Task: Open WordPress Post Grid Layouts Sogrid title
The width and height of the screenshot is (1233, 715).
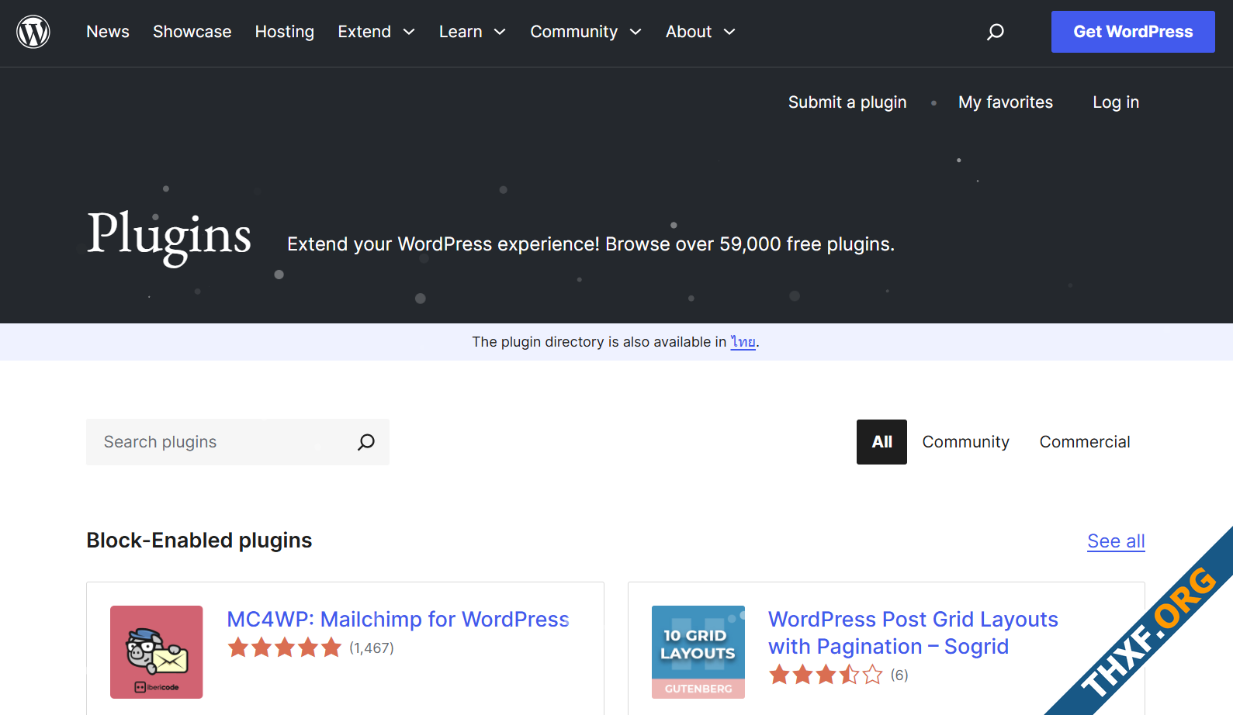Action: tap(913, 633)
